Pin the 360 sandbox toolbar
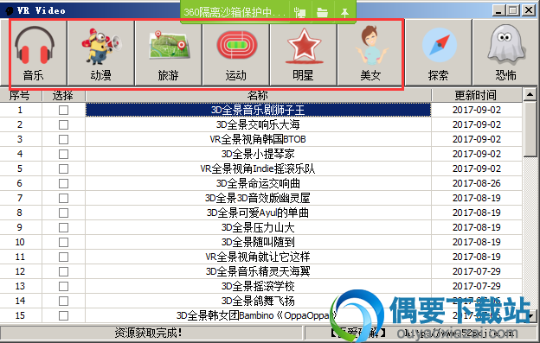The image size is (540, 343). (344, 13)
